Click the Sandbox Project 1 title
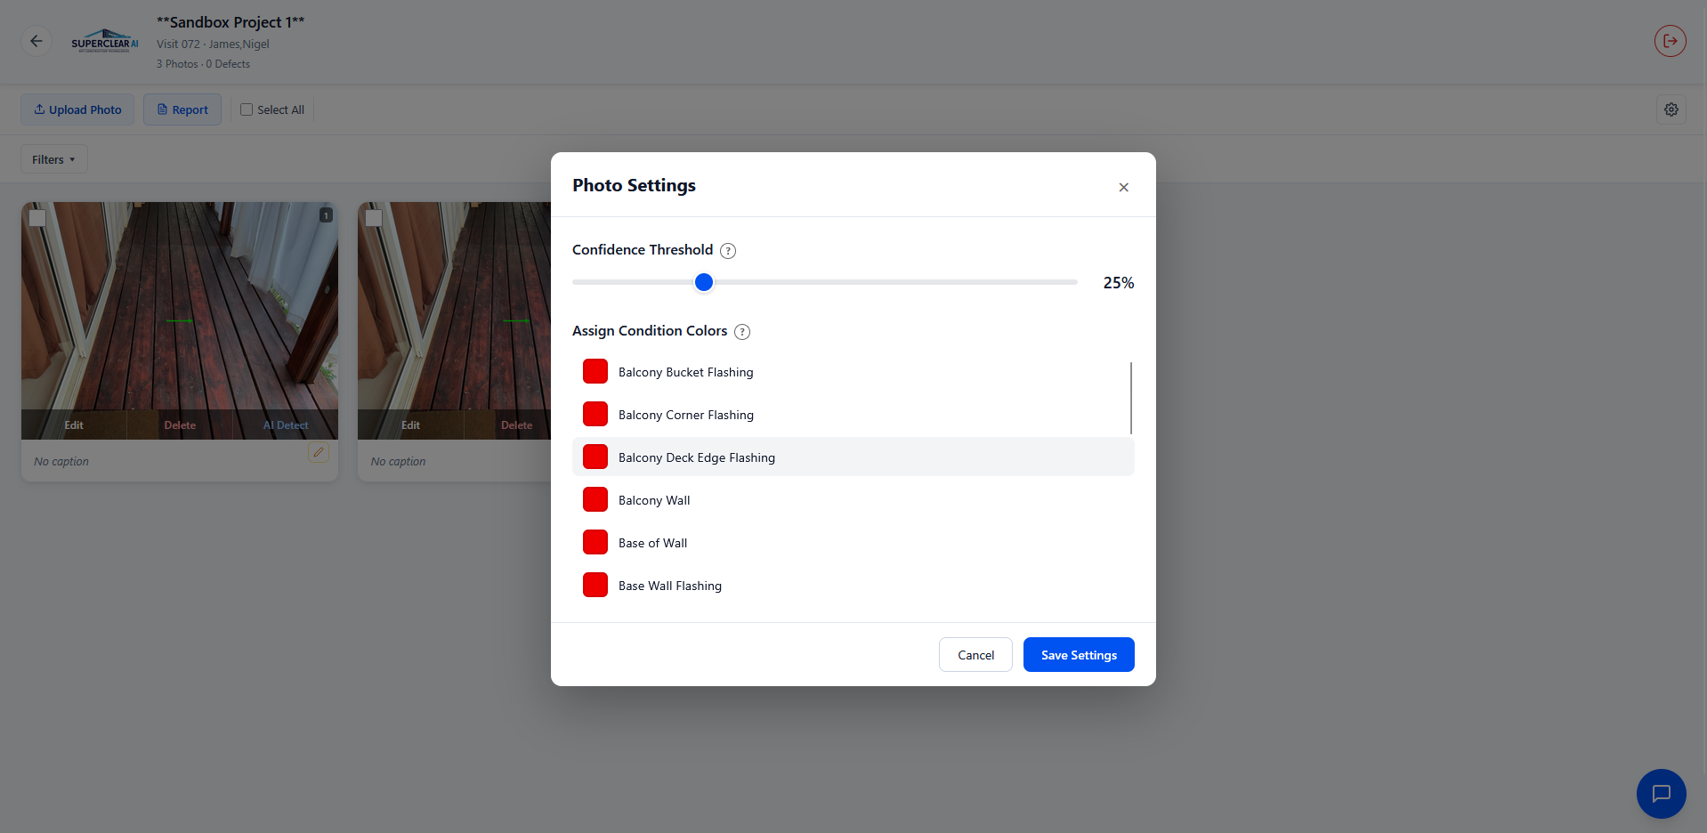Viewport: 1707px width, 833px height. pyautogui.click(x=231, y=22)
